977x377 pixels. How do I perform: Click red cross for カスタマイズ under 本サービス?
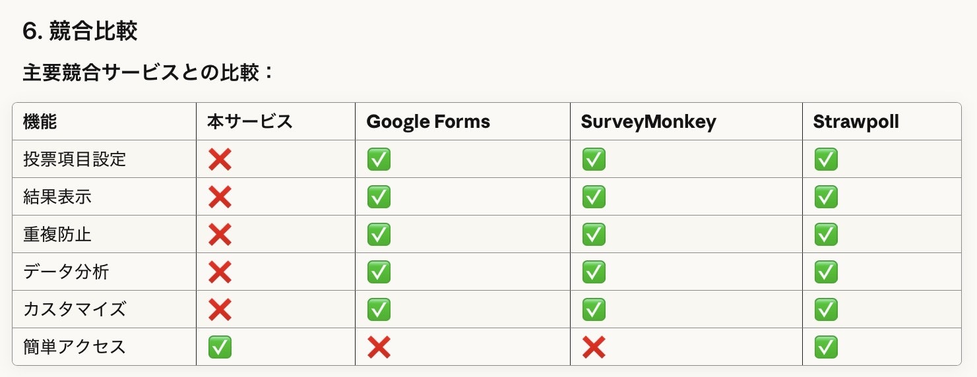220,310
